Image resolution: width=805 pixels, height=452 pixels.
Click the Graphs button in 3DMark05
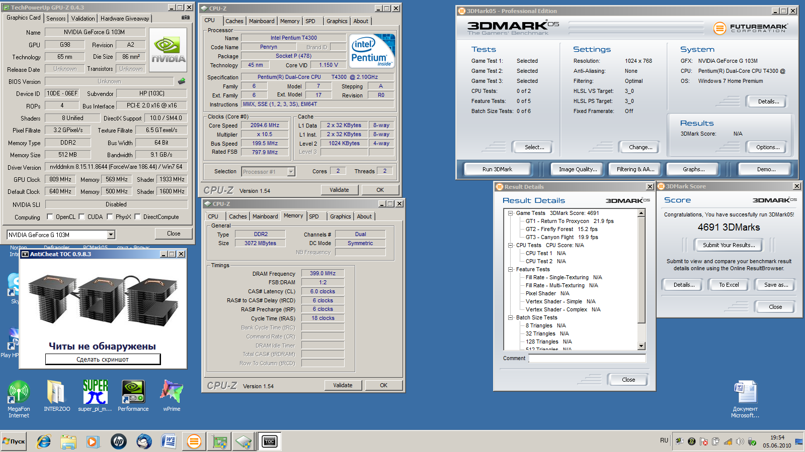tap(693, 169)
